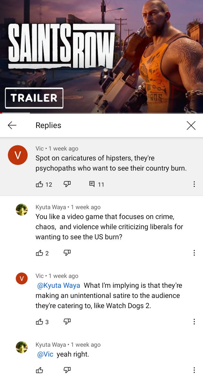Open options for the 'yeah right' reply

point(194,370)
